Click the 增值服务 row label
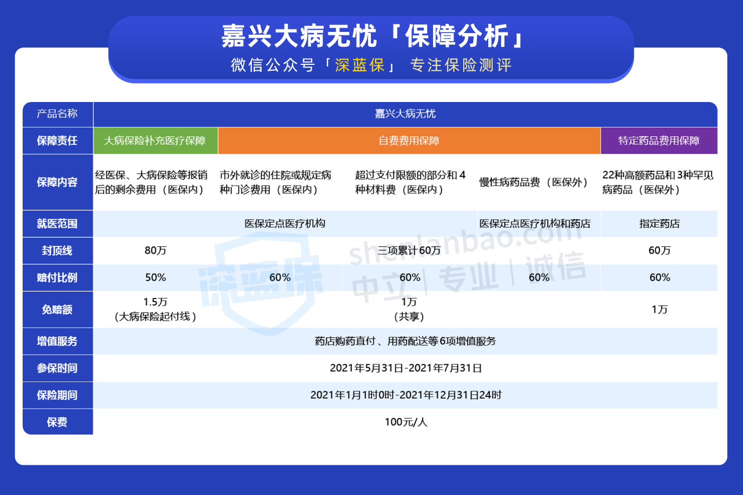 pyautogui.click(x=57, y=341)
